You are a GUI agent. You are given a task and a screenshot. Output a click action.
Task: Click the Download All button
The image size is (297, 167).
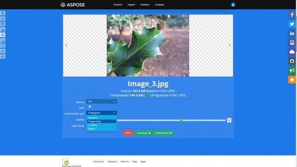click(163, 133)
